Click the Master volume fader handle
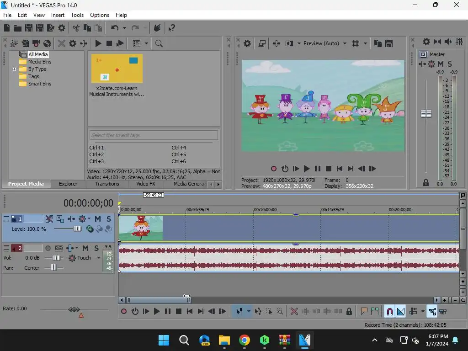 click(x=426, y=113)
